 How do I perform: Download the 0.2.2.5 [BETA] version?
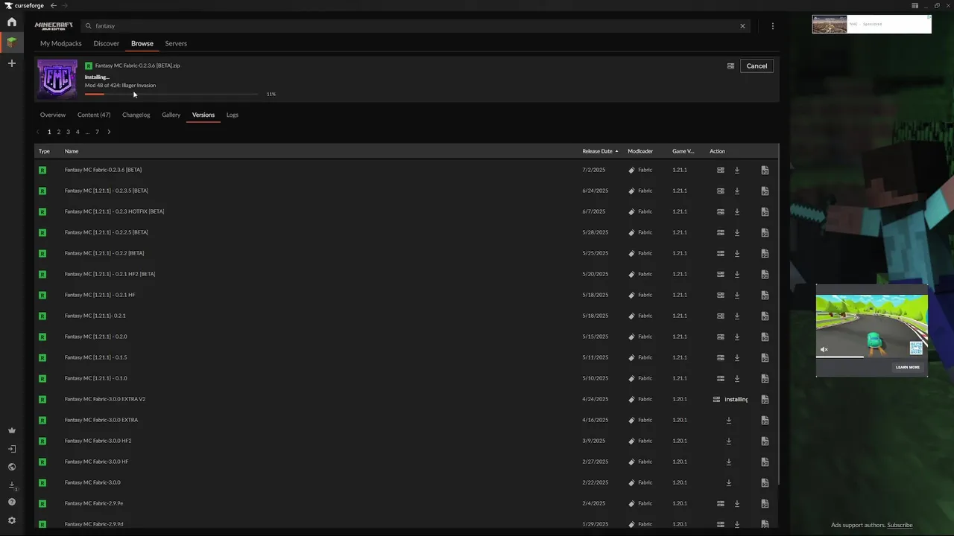pos(736,232)
